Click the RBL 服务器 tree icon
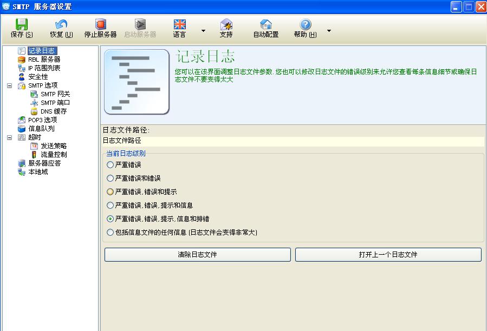 pos(22,59)
